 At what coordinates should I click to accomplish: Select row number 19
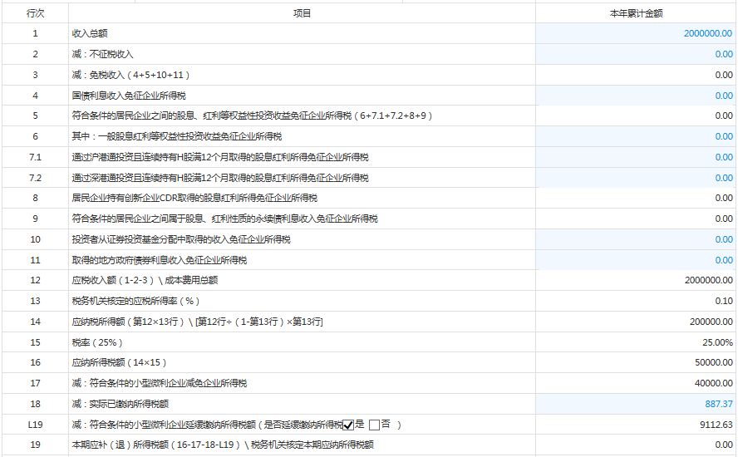pos(35,445)
